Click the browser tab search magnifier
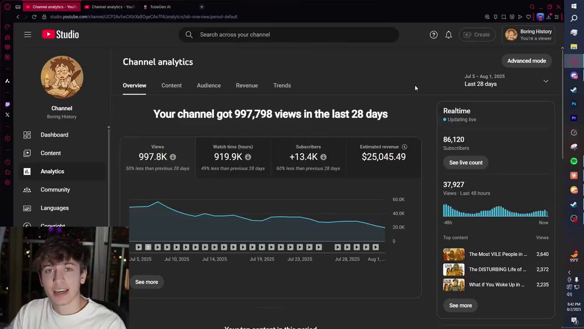This screenshot has height=329, width=584. point(532,7)
